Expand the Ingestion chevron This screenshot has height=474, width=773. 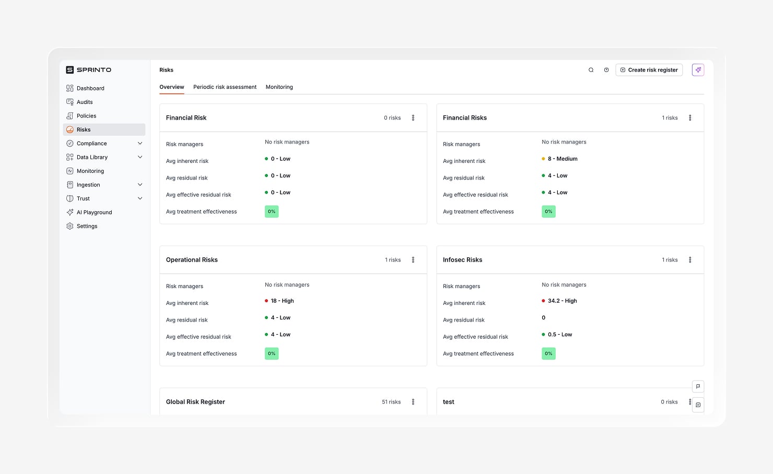pyautogui.click(x=140, y=185)
